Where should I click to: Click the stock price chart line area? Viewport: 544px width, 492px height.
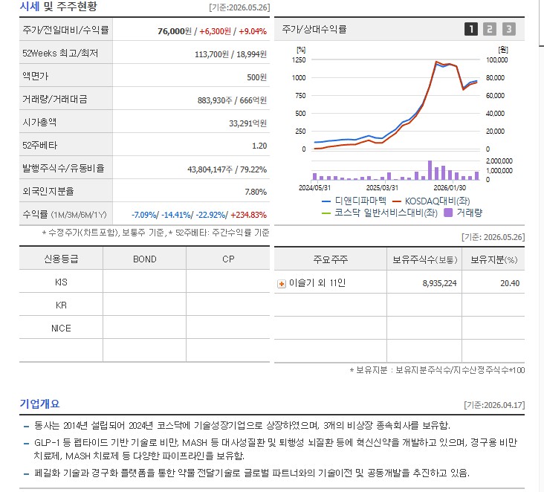click(x=395, y=104)
